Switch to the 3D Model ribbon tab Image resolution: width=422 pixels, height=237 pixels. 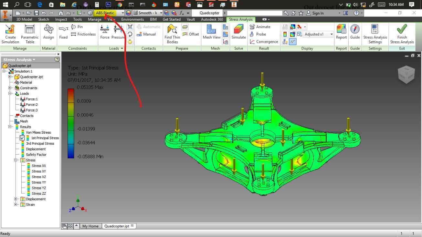[24, 19]
